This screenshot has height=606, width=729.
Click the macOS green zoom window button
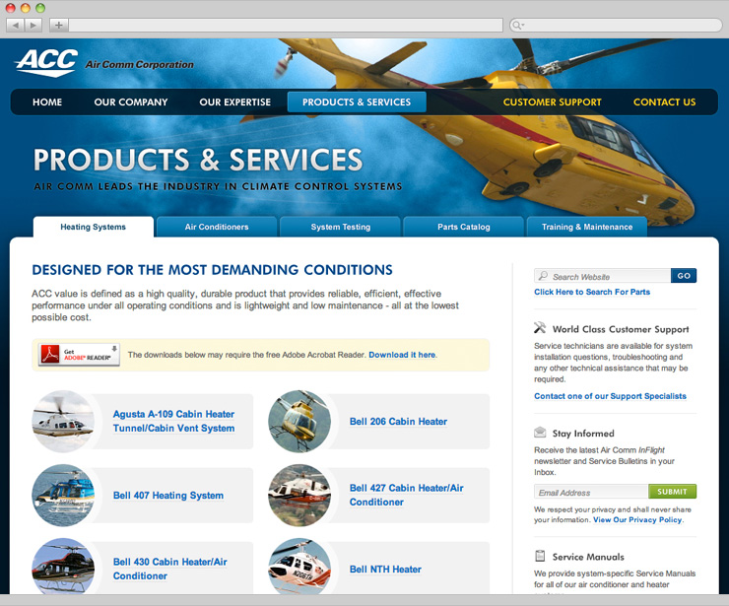tap(40, 8)
